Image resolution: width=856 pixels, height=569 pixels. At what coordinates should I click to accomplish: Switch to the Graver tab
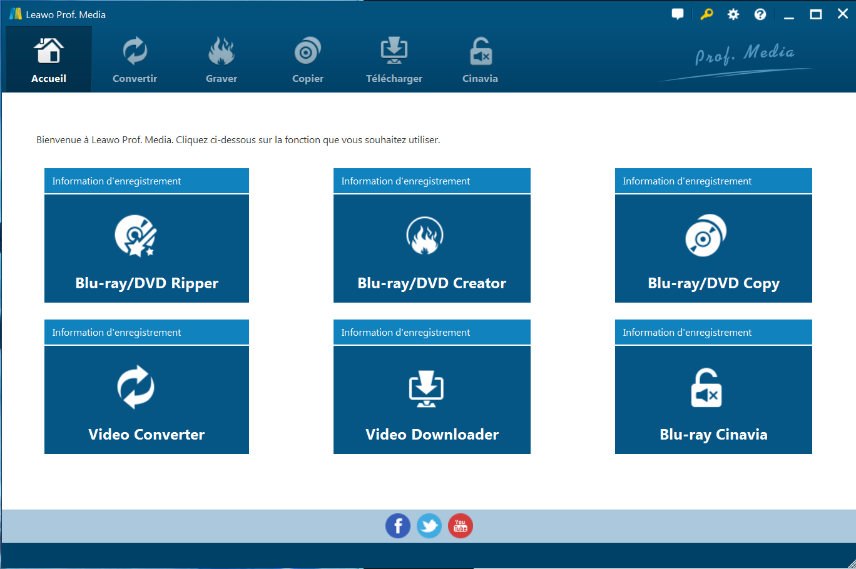(x=222, y=61)
